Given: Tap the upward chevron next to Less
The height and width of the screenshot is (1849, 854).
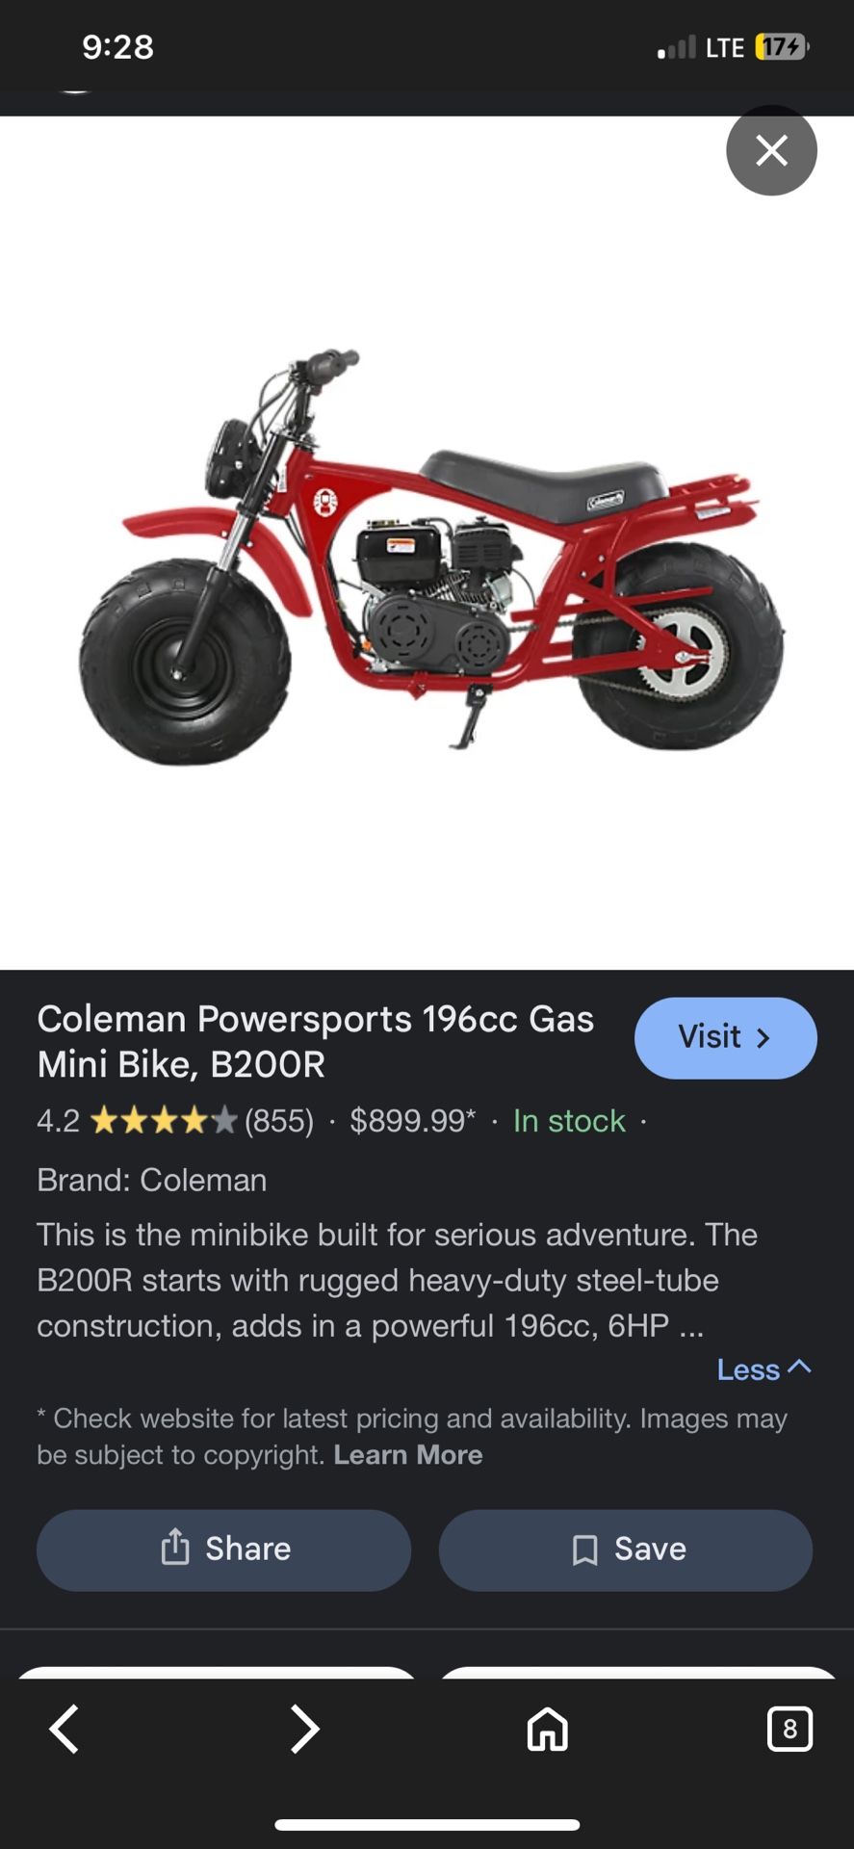Looking at the screenshot, I should pos(800,1367).
